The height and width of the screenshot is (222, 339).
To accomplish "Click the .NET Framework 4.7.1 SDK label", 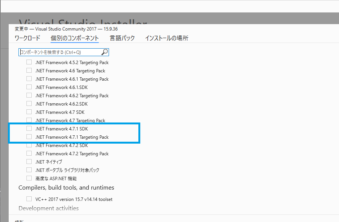I will click(x=61, y=129).
